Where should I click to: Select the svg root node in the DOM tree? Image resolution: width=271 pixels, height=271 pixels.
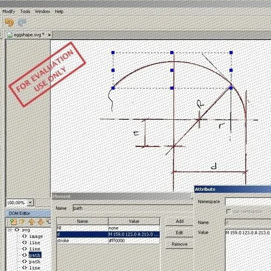click(26, 230)
